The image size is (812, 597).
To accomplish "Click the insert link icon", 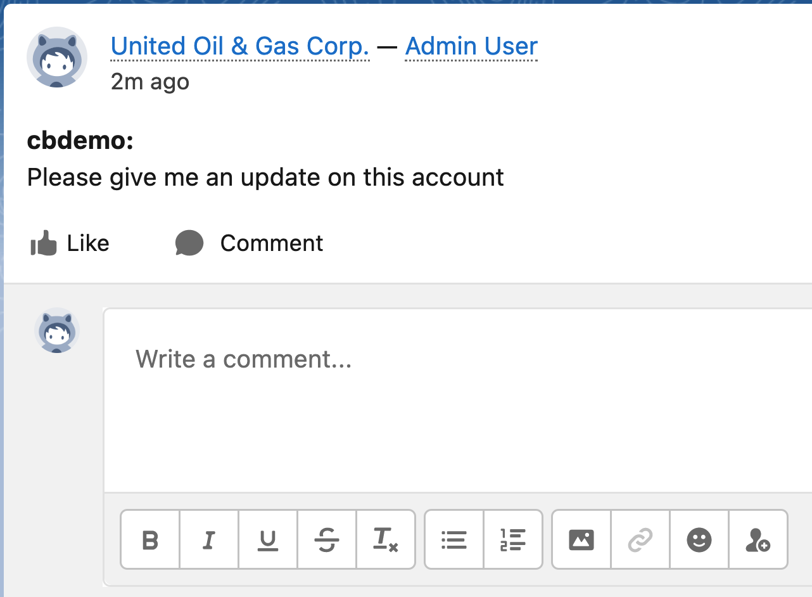I will (x=640, y=540).
